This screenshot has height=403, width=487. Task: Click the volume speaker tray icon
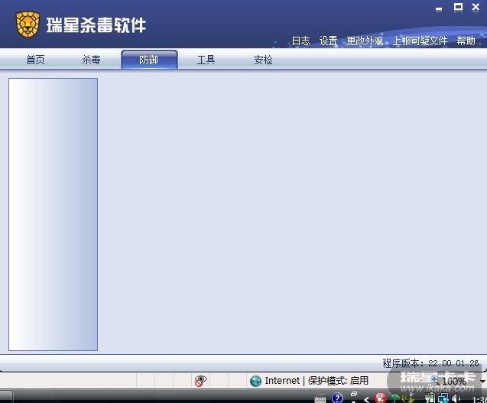click(x=456, y=398)
